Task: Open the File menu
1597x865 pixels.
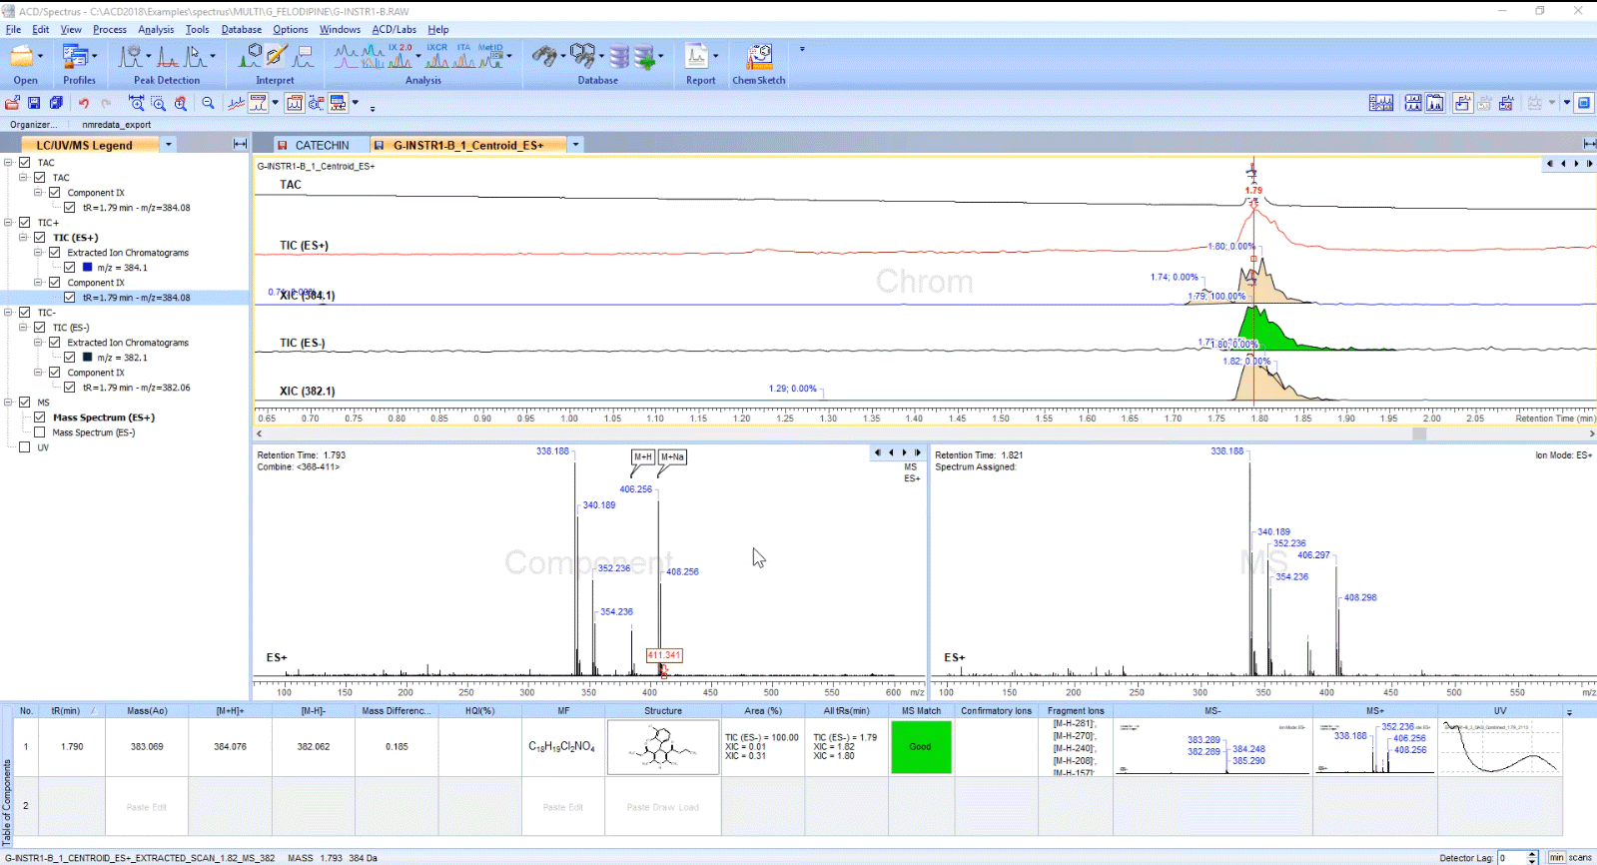Action: (13, 29)
